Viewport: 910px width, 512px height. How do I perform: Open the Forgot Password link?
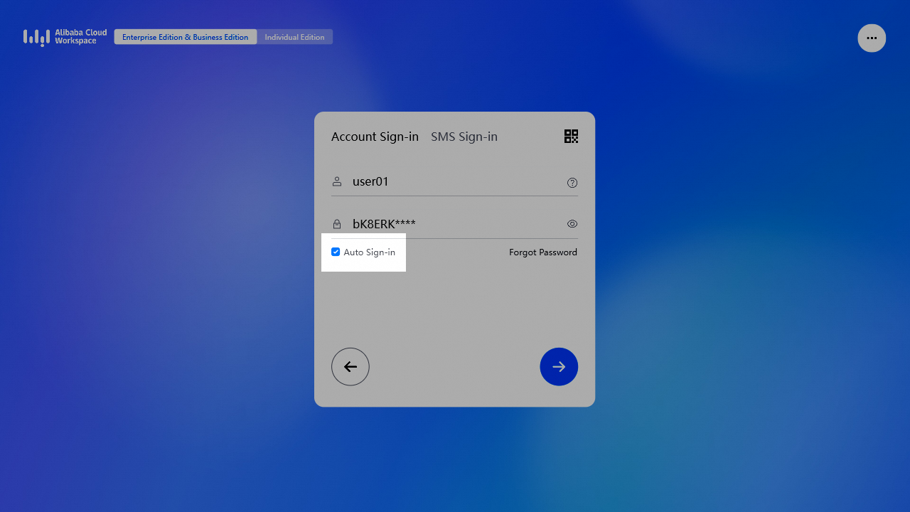543,252
